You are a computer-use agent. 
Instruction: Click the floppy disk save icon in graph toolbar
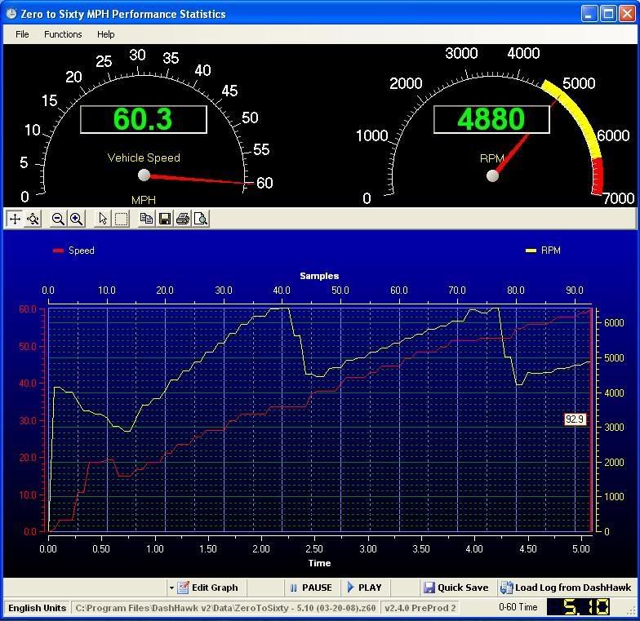point(165,219)
